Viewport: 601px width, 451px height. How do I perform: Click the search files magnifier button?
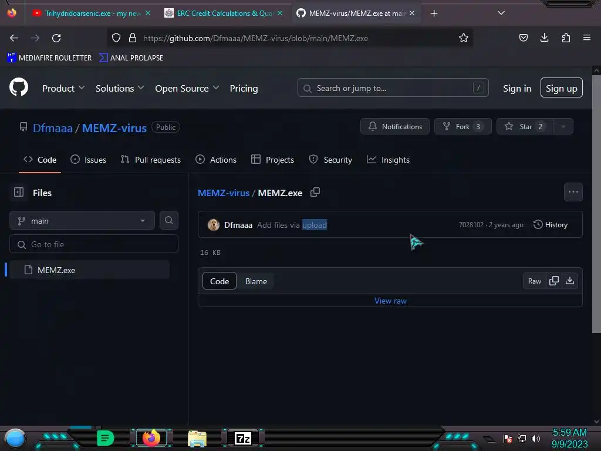(x=168, y=220)
